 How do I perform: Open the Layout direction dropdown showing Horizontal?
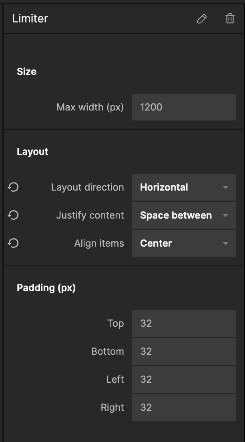pos(184,187)
